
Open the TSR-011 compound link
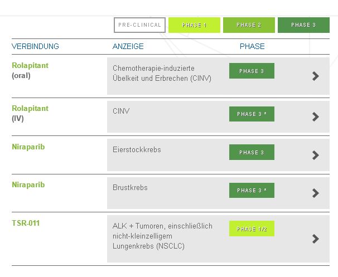point(26,223)
